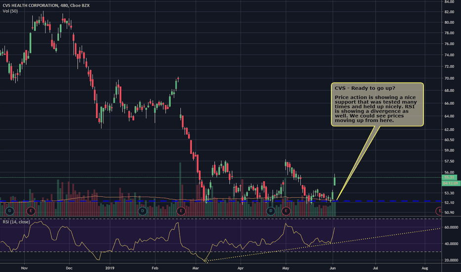Image resolution: width=461 pixels, height=272 pixels.
Task: Click the 50.90 price axis label
Action: pyautogui.click(x=449, y=212)
